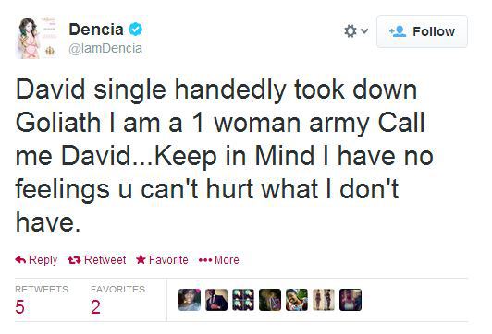Open the @IamDencia handle link
492x334 pixels.
[105, 48]
